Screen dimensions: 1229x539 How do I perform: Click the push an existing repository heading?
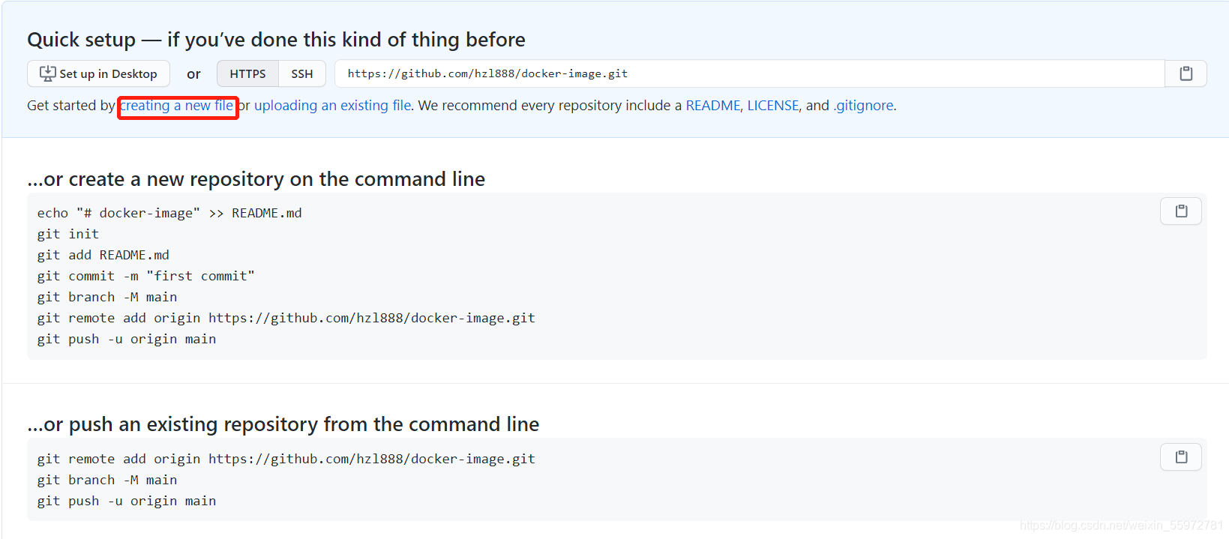283,424
